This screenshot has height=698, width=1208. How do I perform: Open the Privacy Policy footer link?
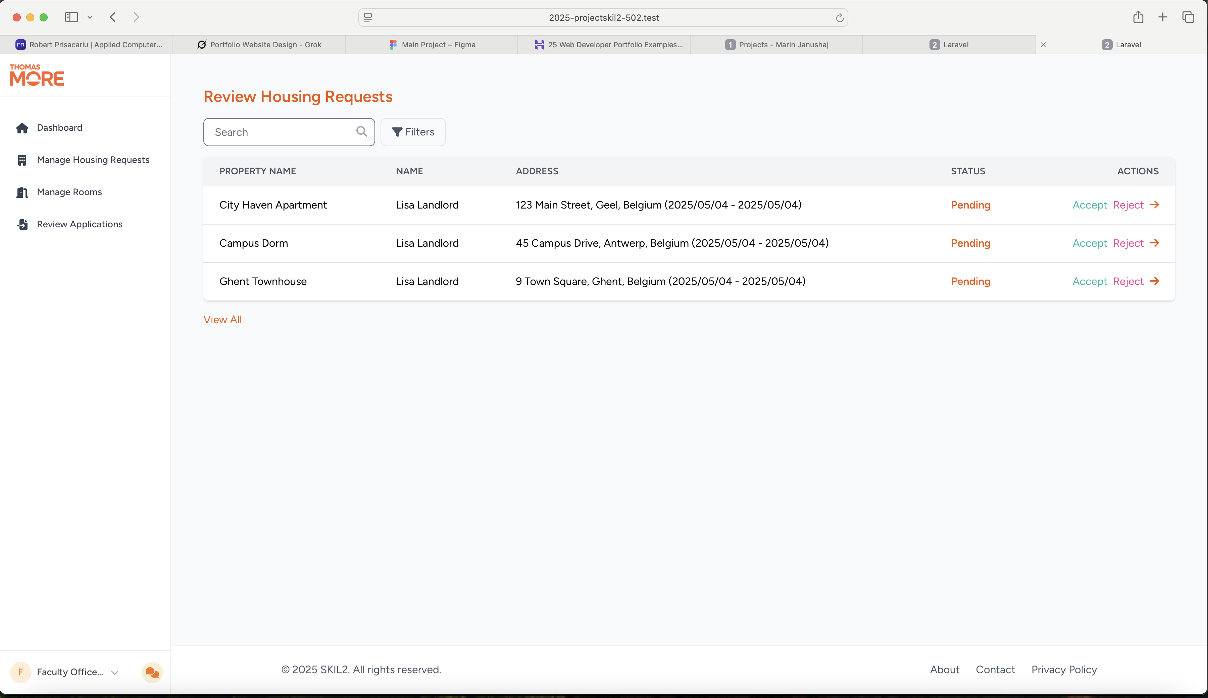click(x=1064, y=669)
